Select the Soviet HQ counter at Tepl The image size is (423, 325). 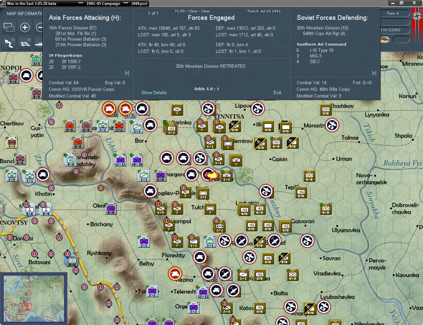coord(301,192)
